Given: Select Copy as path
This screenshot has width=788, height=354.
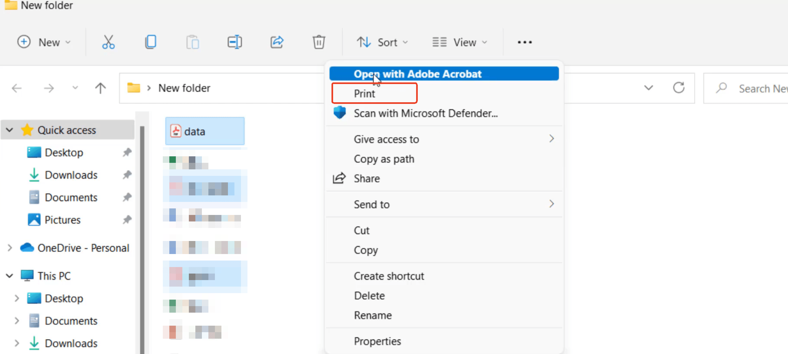Looking at the screenshot, I should [x=444, y=159].
